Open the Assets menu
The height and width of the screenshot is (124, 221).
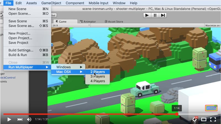[x=31, y=3]
